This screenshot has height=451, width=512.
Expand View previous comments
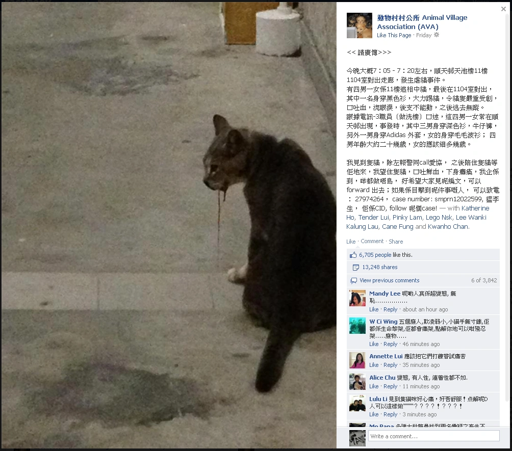pyautogui.click(x=389, y=280)
